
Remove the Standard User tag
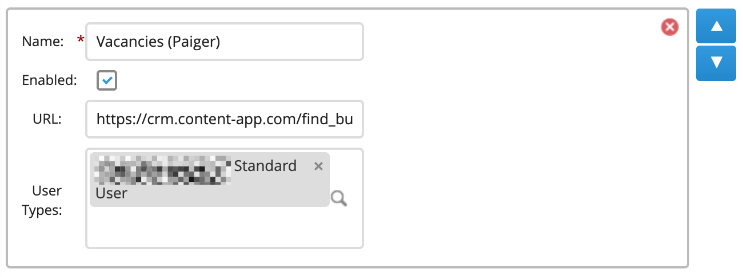coord(319,166)
